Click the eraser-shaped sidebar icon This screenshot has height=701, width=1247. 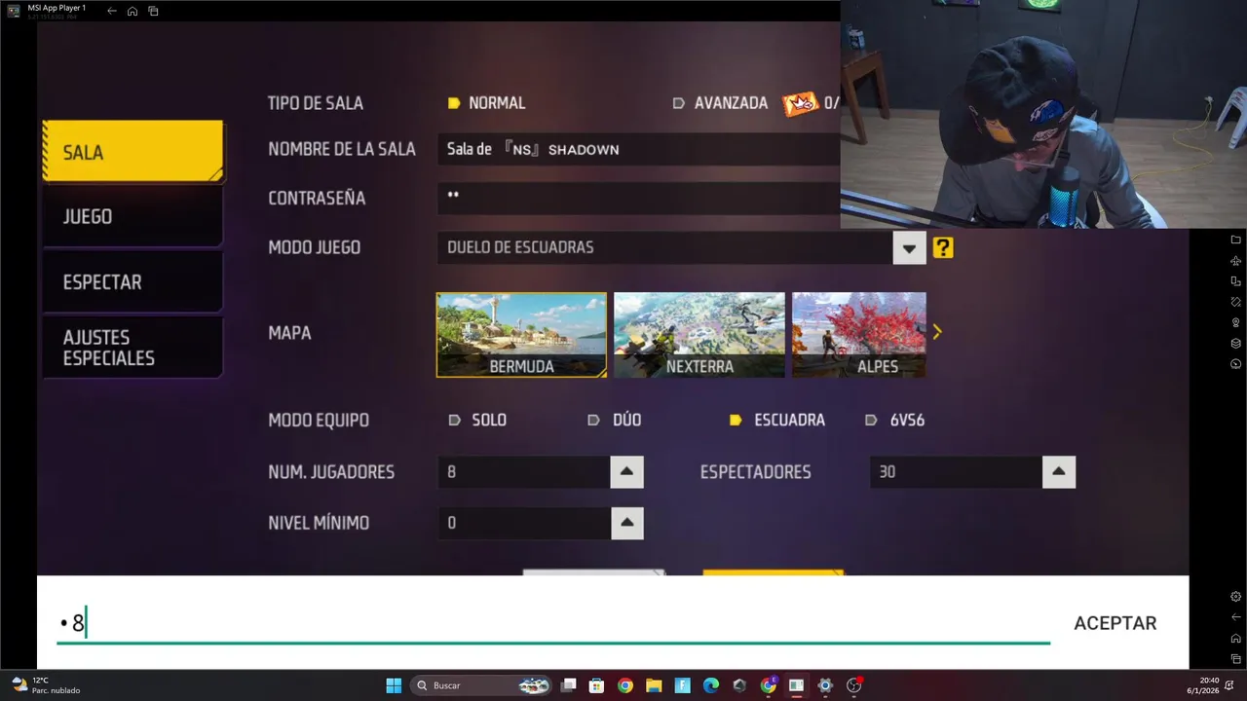tap(1235, 302)
